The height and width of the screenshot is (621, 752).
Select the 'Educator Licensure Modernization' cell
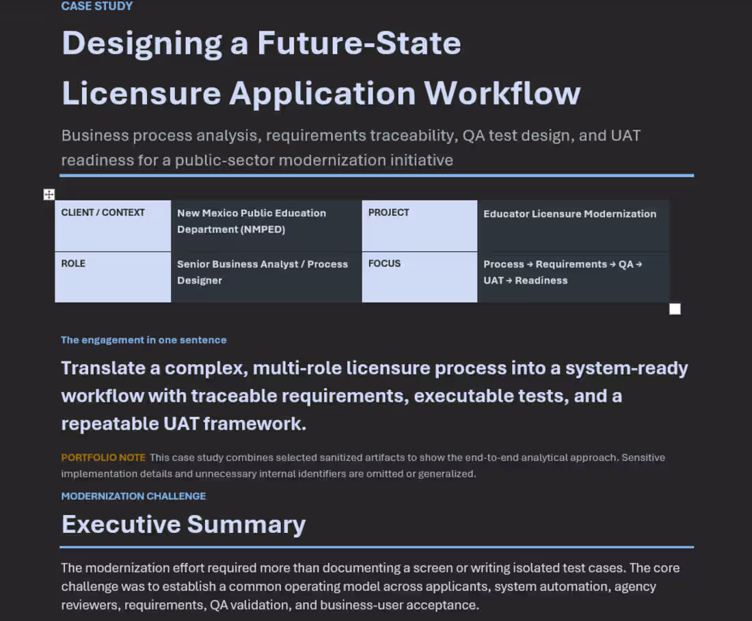pyautogui.click(x=573, y=225)
